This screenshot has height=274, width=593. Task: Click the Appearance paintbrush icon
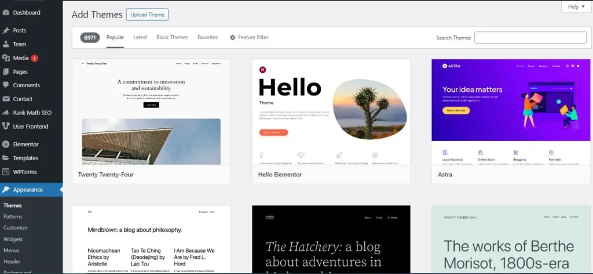(6, 190)
